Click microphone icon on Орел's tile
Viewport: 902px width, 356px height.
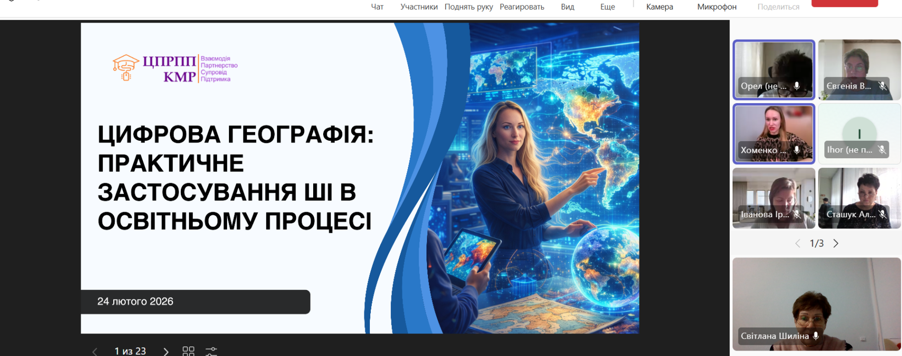click(797, 86)
